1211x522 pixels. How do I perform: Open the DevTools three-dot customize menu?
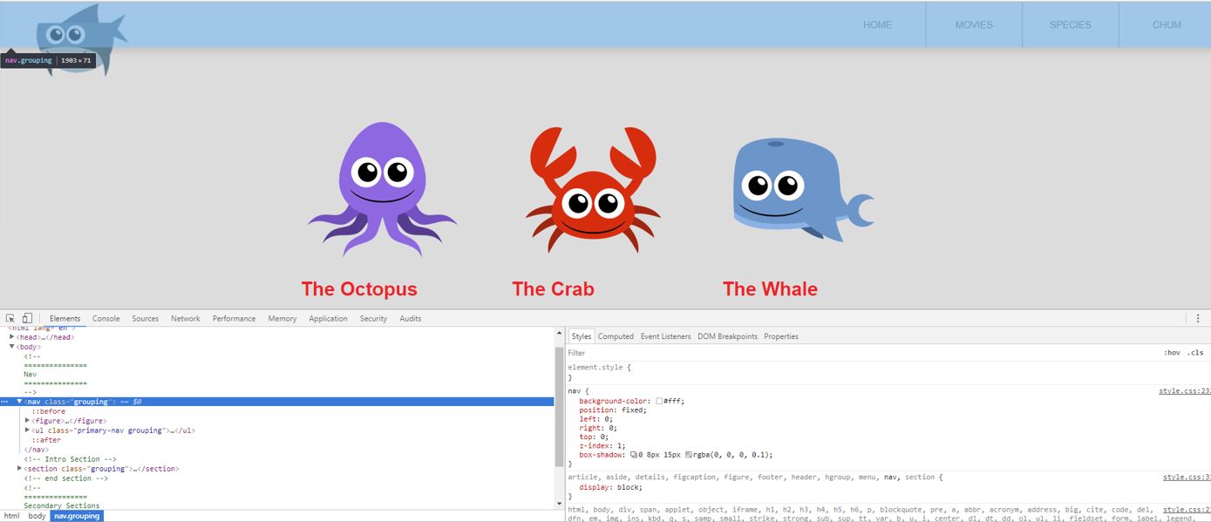1198,318
